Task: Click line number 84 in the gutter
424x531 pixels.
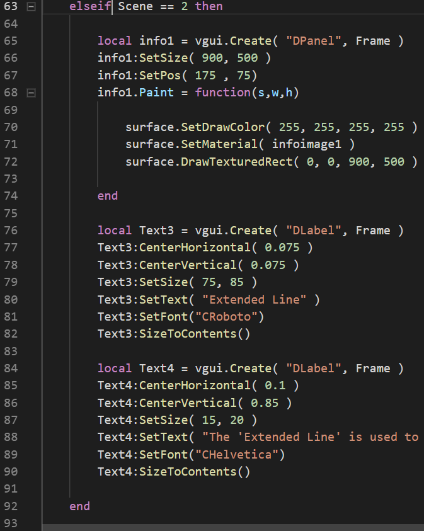Action: tap(11, 368)
